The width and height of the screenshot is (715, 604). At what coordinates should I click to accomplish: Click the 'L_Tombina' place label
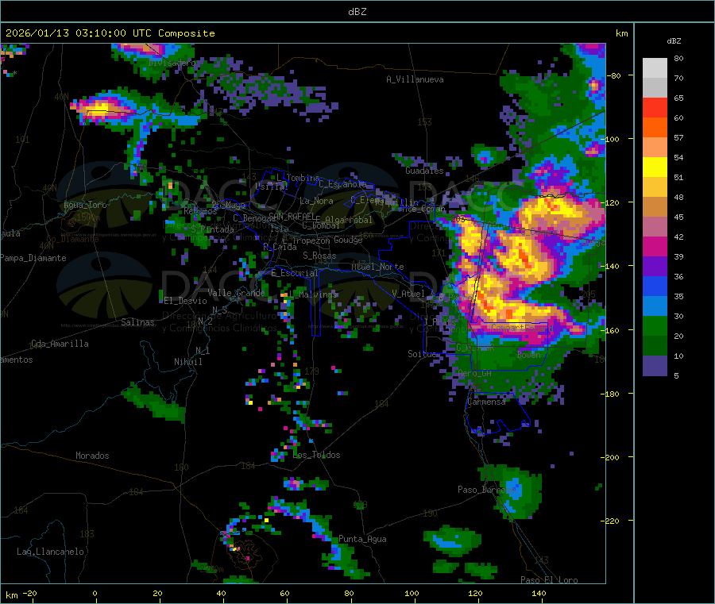[298, 178]
